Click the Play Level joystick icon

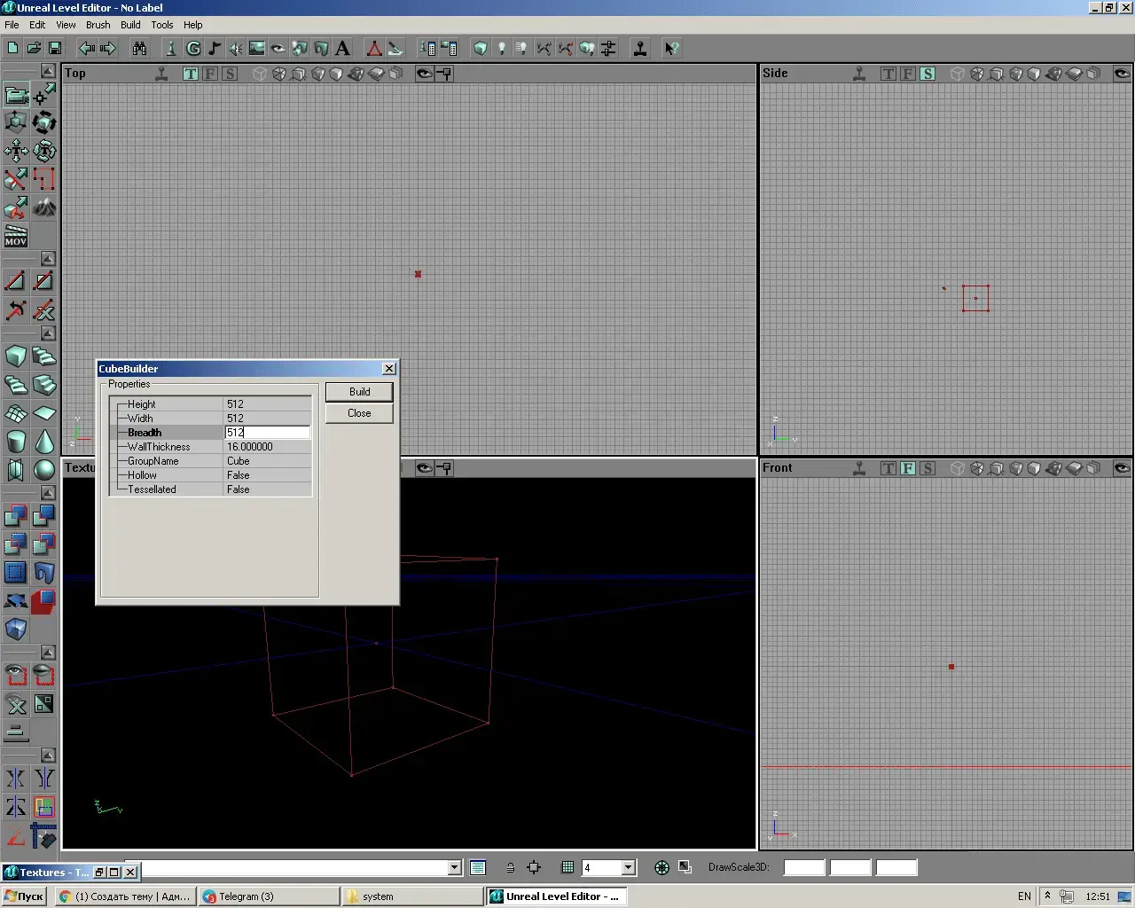639,49
